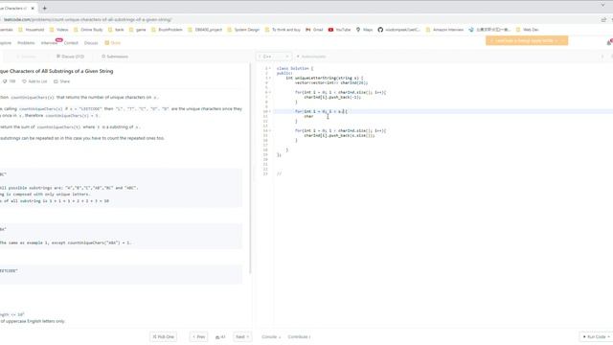The height and width of the screenshot is (345, 613).
Task: Open the Maps bookmark
Action: (x=364, y=30)
